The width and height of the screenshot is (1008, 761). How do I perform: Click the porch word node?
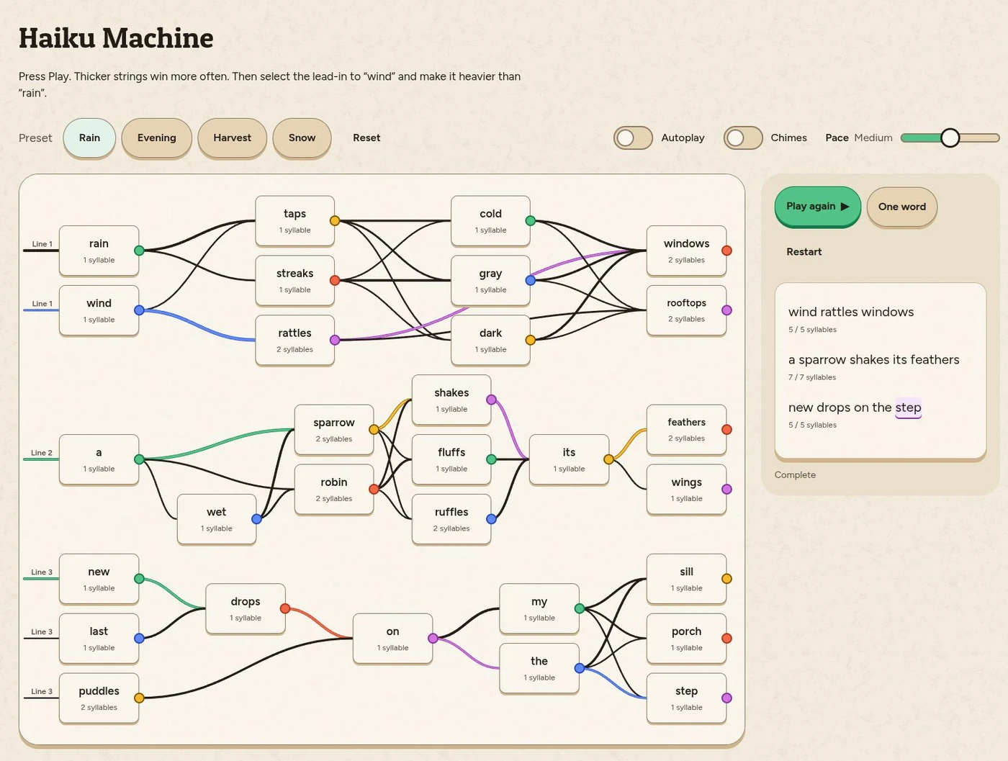pos(686,638)
